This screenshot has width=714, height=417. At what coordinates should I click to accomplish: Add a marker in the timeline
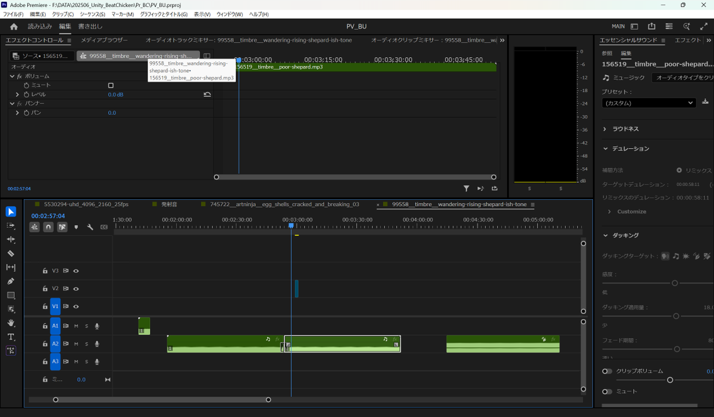click(x=76, y=227)
